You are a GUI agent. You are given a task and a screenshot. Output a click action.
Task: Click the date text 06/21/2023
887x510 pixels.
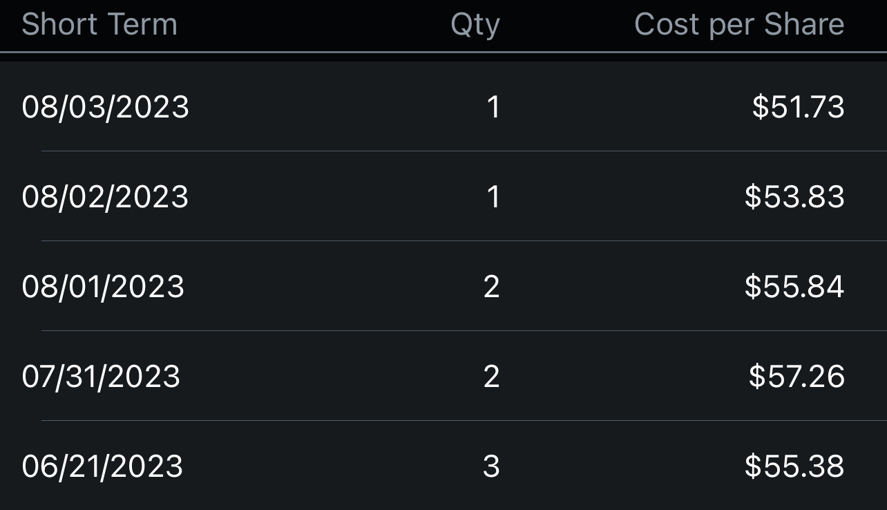(x=102, y=466)
